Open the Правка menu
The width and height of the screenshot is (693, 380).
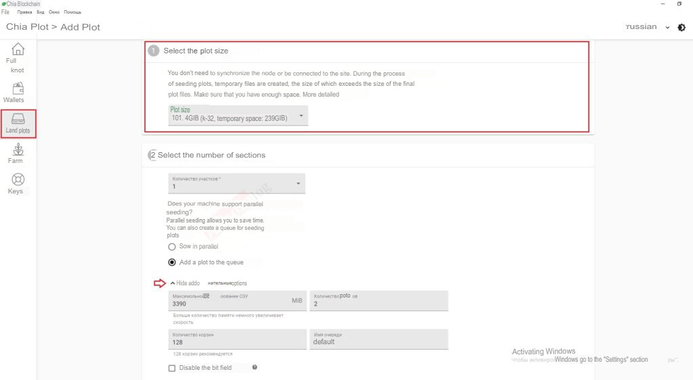pos(24,12)
